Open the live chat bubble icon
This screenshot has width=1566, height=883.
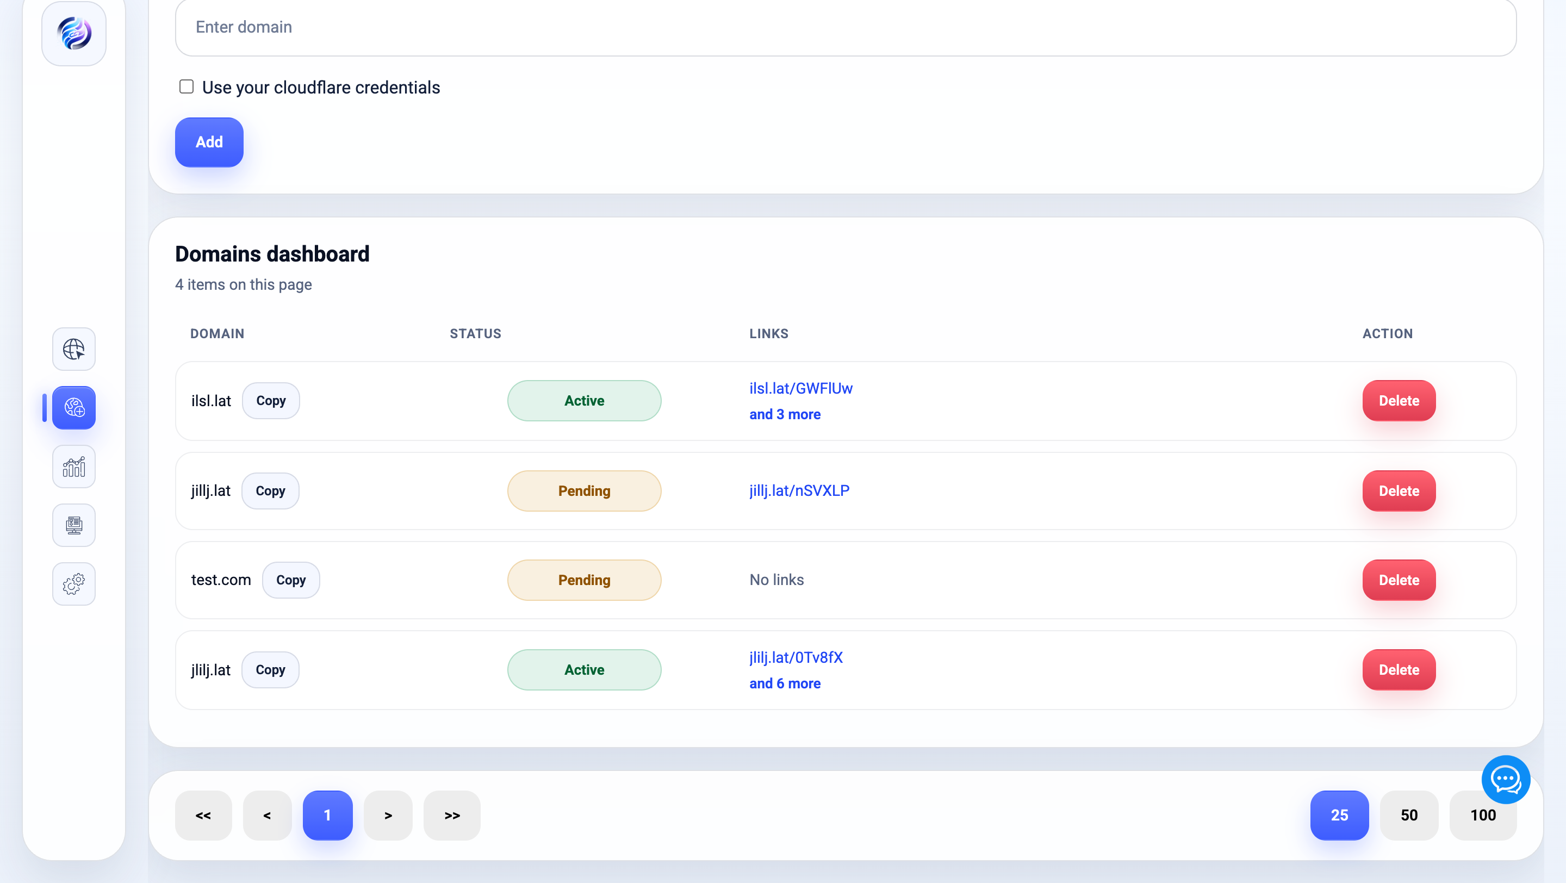pyautogui.click(x=1505, y=779)
